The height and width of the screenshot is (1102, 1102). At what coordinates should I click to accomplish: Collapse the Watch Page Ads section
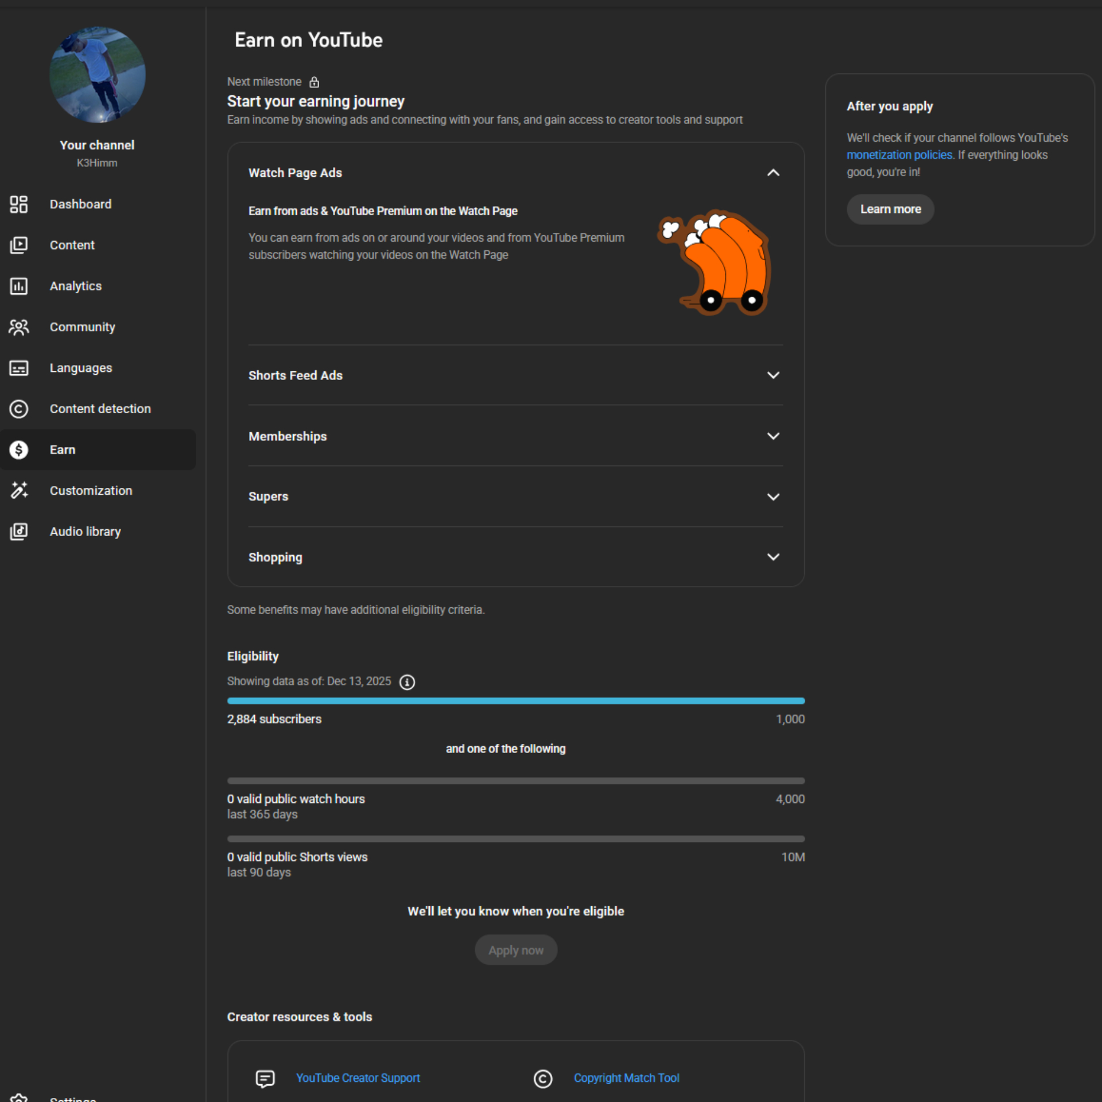tap(773, 173)
